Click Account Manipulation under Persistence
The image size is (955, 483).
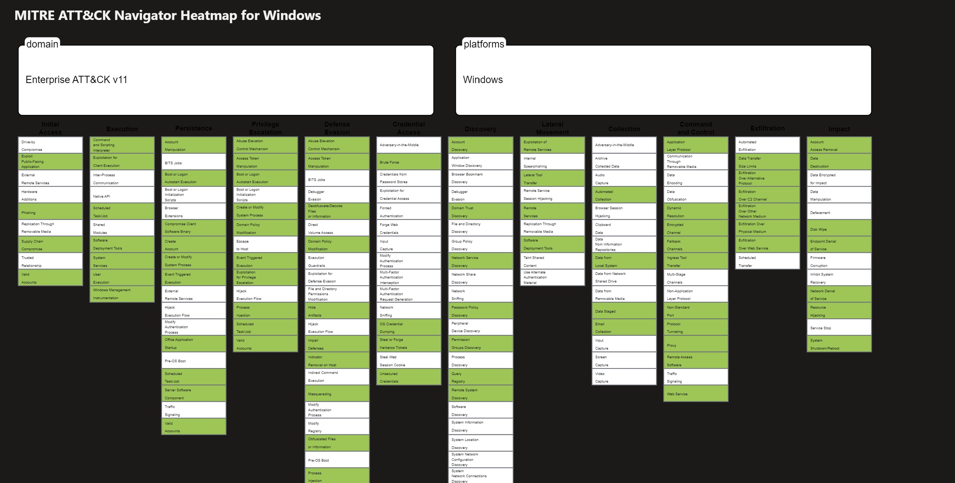pos(194,145)
